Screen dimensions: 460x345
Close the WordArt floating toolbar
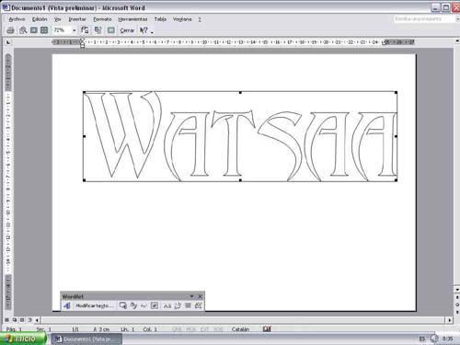(200, 296)
